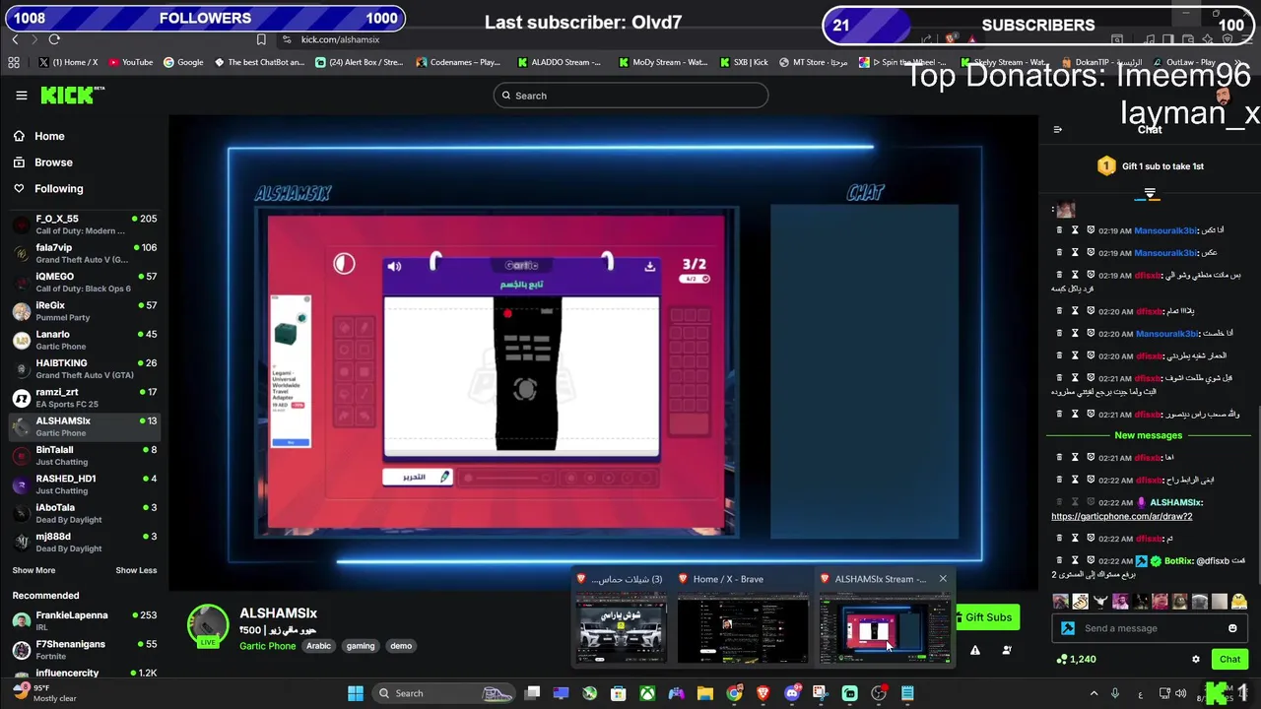Open Windows Start menu
The image size is (1261, 709).
coord(356,693)
